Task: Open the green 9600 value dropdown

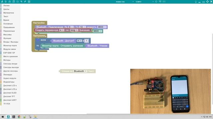Action: click(x=97, y=31)
